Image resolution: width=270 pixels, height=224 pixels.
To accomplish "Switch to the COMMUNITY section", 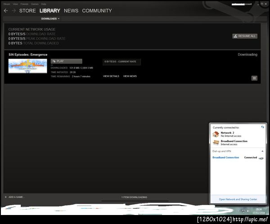I will point(97,11).
